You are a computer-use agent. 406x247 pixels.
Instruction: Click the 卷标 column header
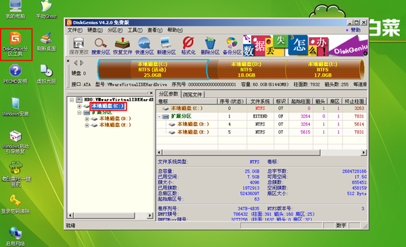187,101
